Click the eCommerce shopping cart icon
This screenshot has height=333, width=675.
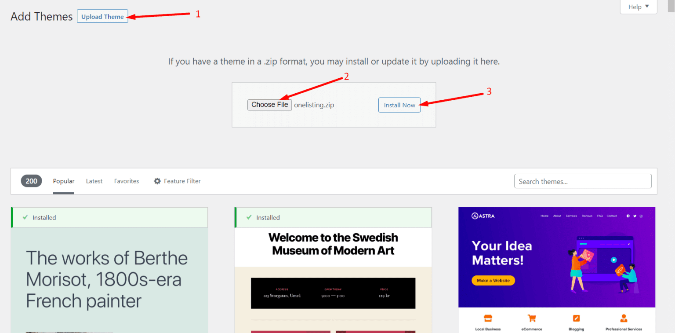coord(531,318)
